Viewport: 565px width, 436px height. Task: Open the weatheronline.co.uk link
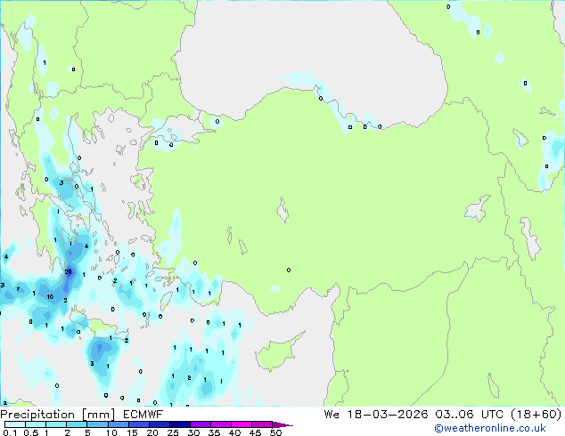(490, 428)
